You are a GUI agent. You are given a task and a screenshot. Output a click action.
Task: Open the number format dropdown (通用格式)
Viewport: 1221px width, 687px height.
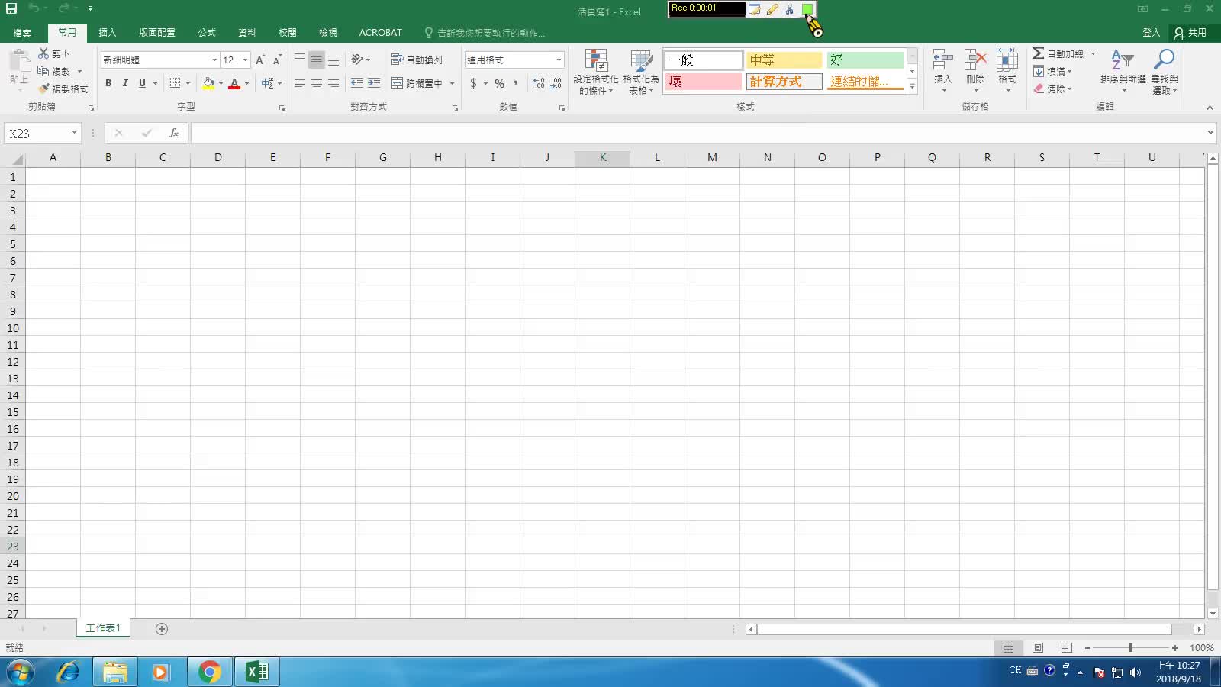click(x=559, y=60)
